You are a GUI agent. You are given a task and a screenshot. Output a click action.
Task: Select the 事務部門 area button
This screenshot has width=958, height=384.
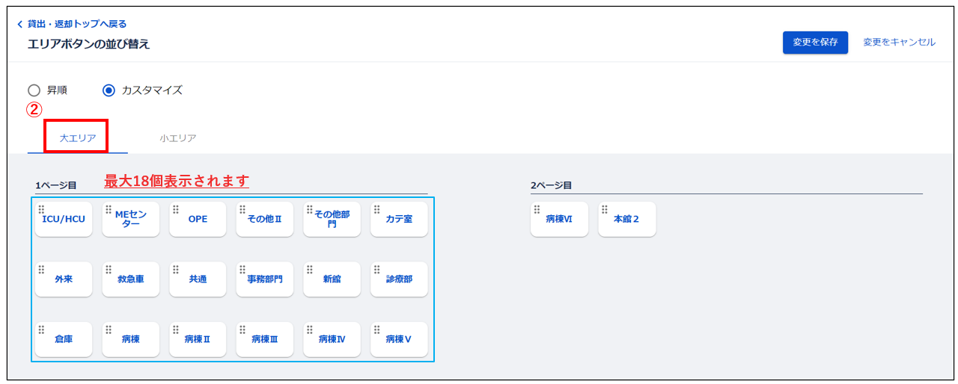[x=265, y=279]
